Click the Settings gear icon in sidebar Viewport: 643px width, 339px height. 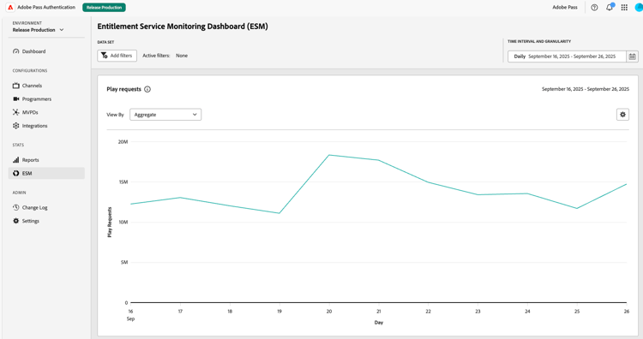click(16, 221)
